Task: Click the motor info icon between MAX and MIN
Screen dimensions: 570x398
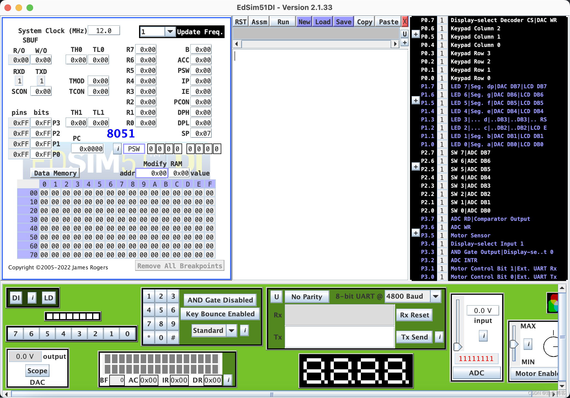Action: coord(528,344)
